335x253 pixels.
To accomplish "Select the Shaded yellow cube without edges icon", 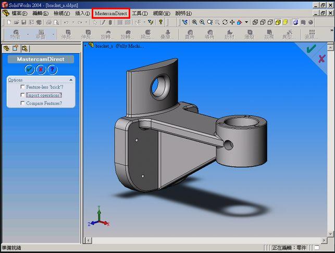I will 285,22.
